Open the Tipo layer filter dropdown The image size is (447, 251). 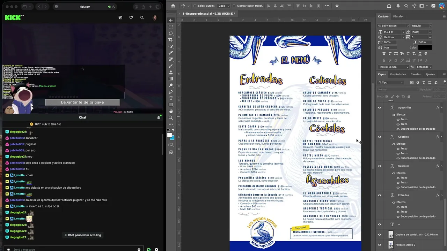pyautogui.click(x=391, y=83)
